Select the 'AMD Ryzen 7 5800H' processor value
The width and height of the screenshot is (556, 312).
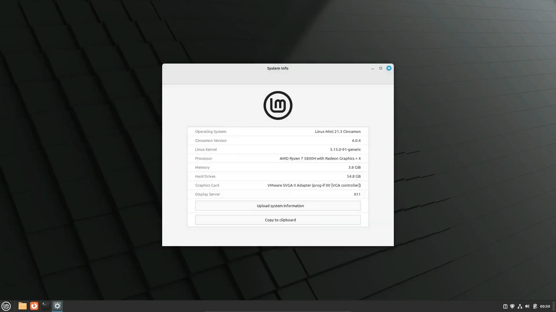pos(320,158)
